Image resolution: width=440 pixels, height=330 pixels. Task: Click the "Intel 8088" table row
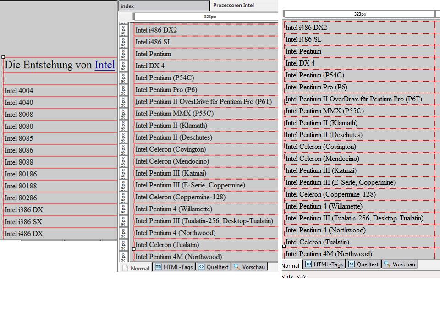(60, 162)
